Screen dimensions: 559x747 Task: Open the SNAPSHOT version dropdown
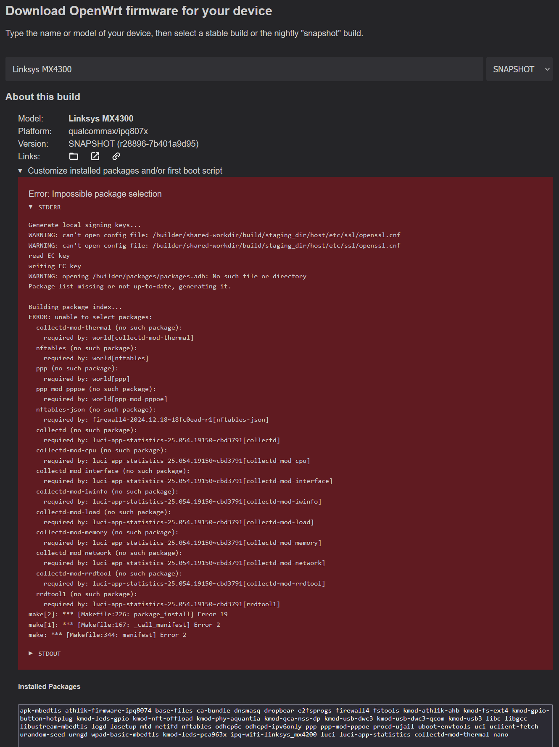click(519, 69)
